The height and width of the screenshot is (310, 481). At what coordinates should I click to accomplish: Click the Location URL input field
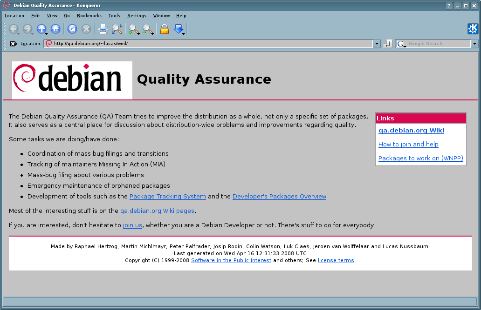209,44
